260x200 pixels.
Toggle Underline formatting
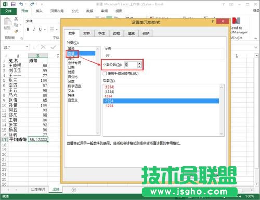click(x=40, y=30)
